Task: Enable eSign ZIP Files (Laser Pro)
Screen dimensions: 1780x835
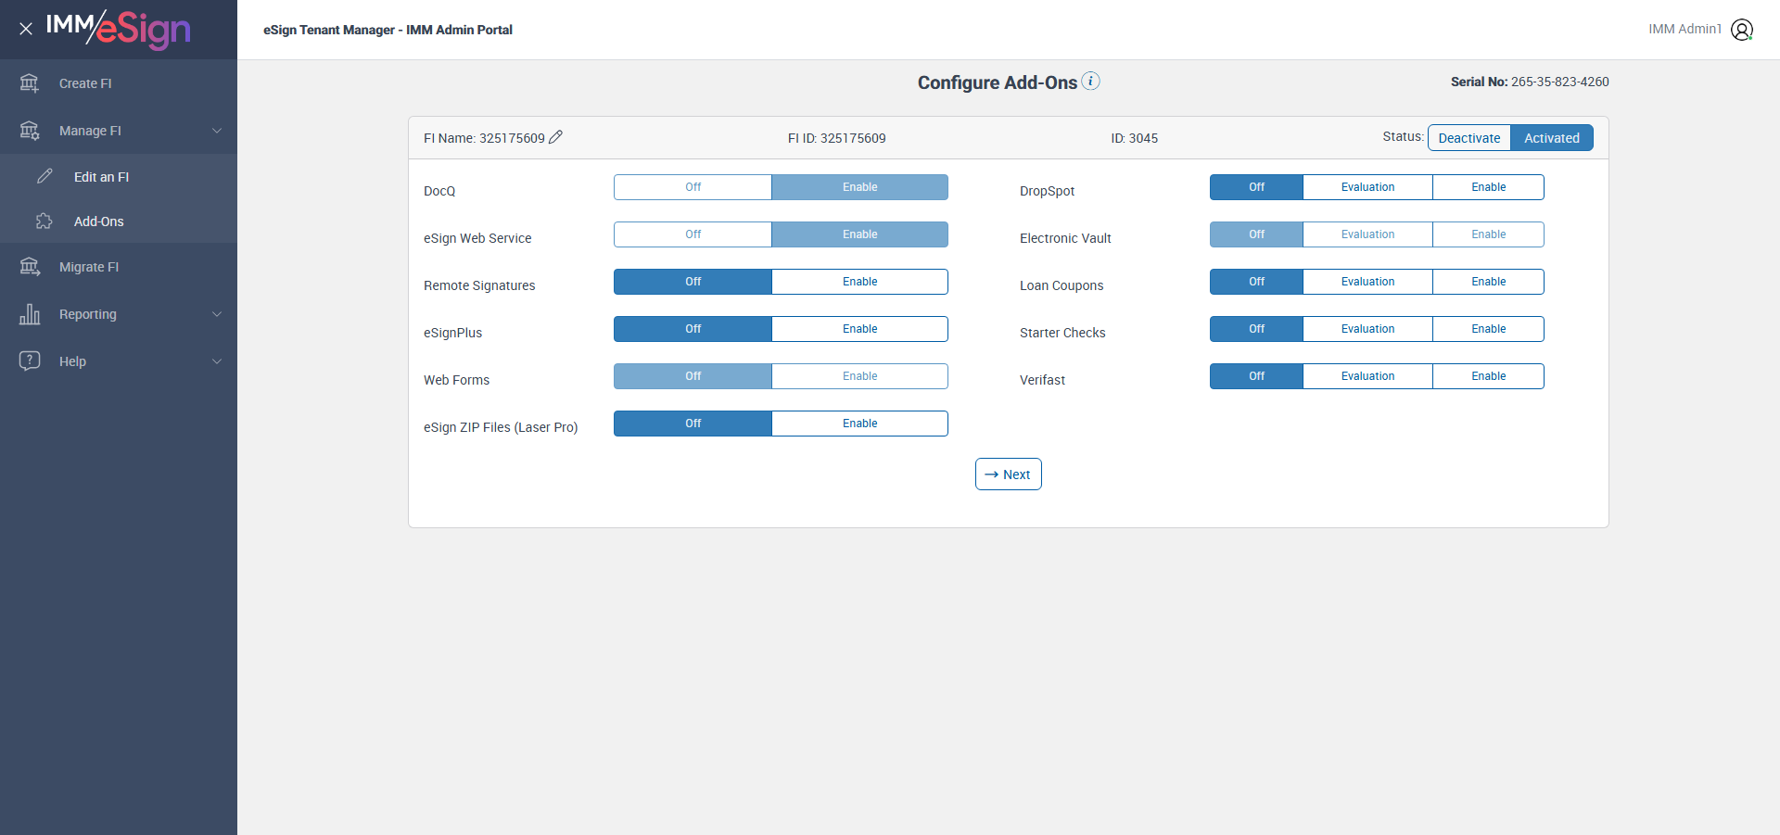Action: pos(860,424)
